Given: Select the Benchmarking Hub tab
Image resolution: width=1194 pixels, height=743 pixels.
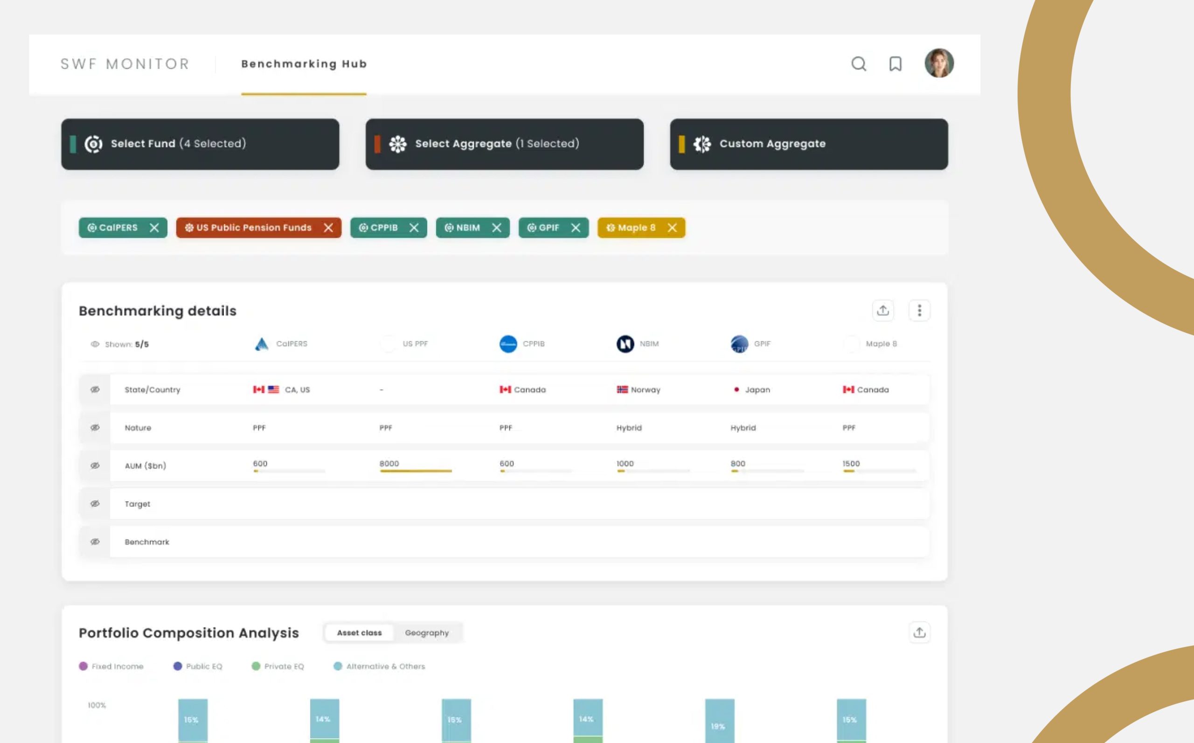Looking at the screenshot, I should (304, 64).
